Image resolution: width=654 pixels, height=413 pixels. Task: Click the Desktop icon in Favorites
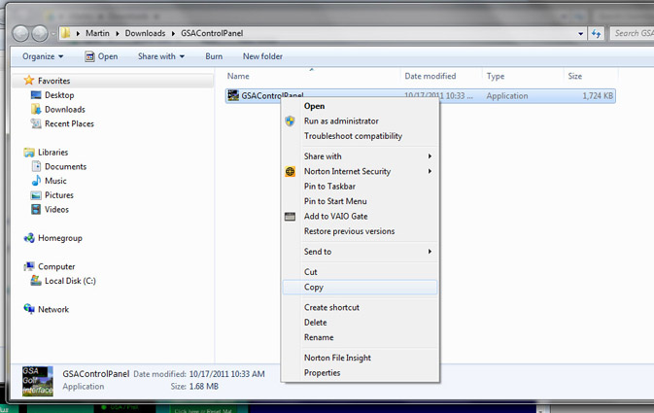tap(36, 94)
